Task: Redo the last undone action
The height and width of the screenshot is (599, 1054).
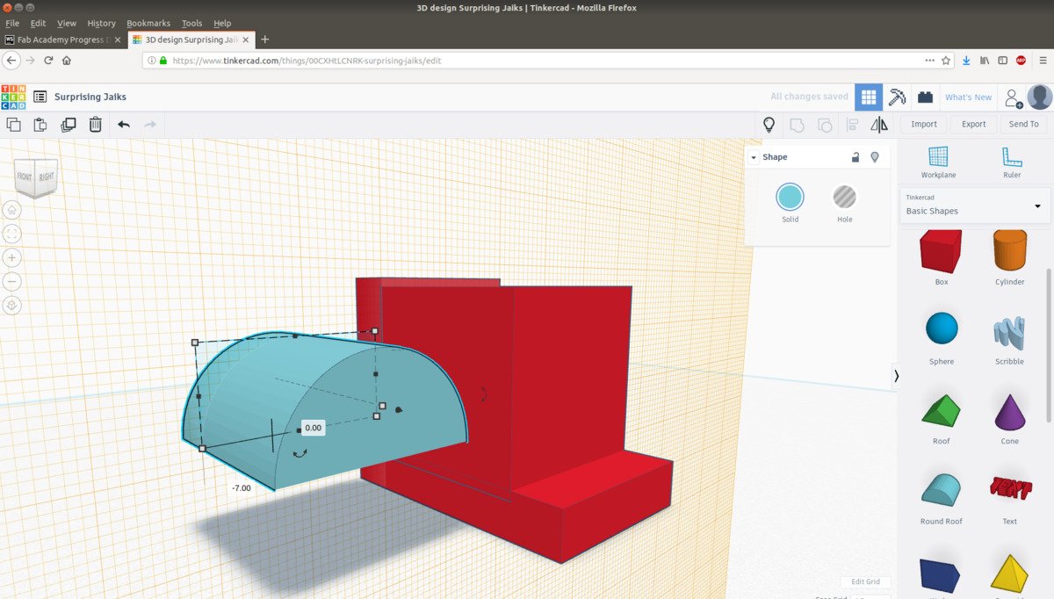Action: tap(150, 125)
